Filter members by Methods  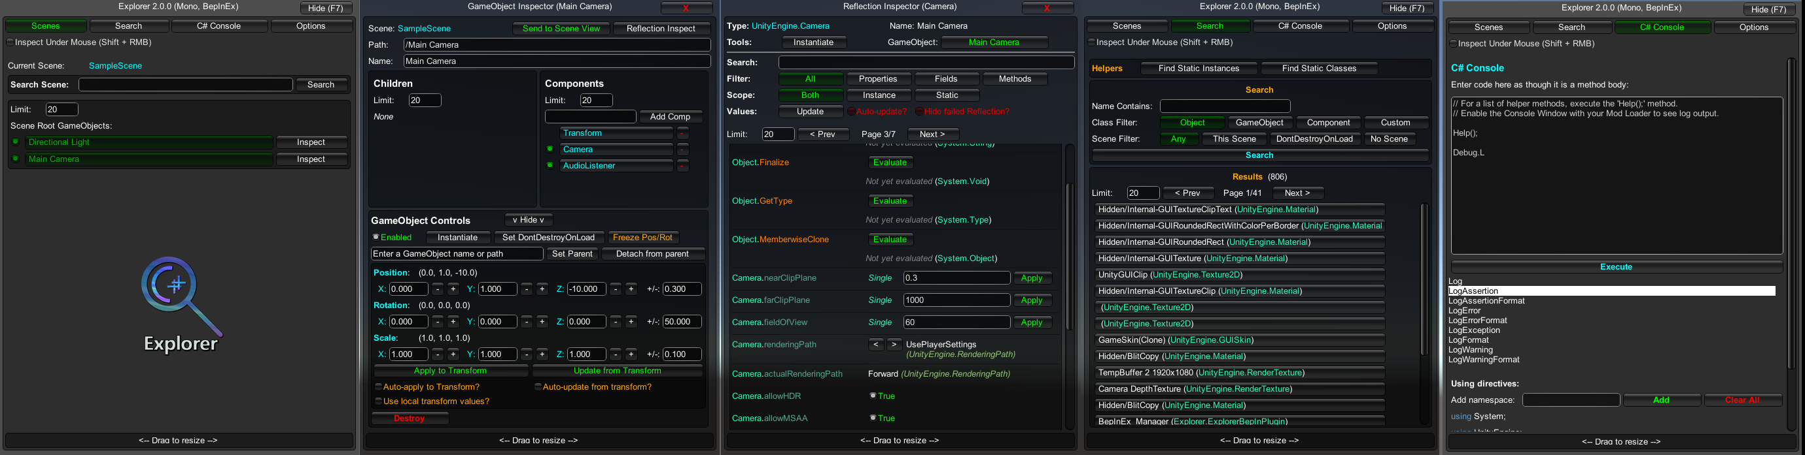[x=1015, y=79]
